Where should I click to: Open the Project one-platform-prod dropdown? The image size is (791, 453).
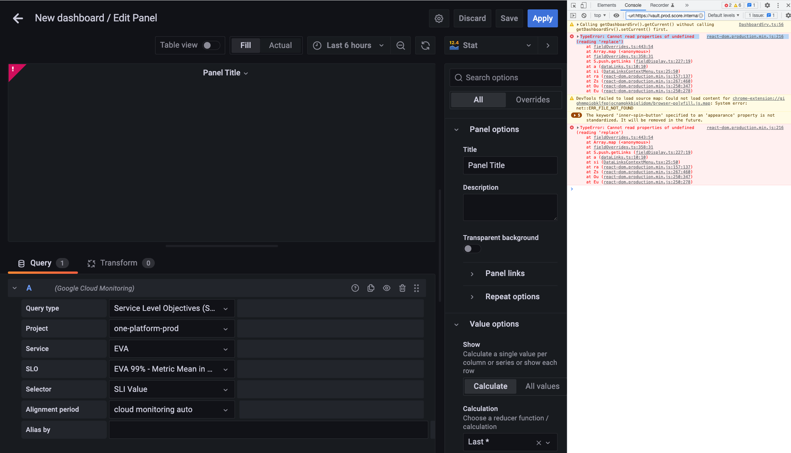172,328
